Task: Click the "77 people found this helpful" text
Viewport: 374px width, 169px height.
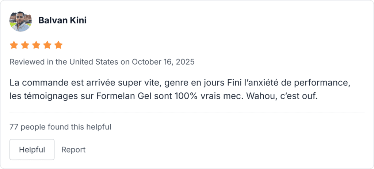Action: [x=60, y=127]
